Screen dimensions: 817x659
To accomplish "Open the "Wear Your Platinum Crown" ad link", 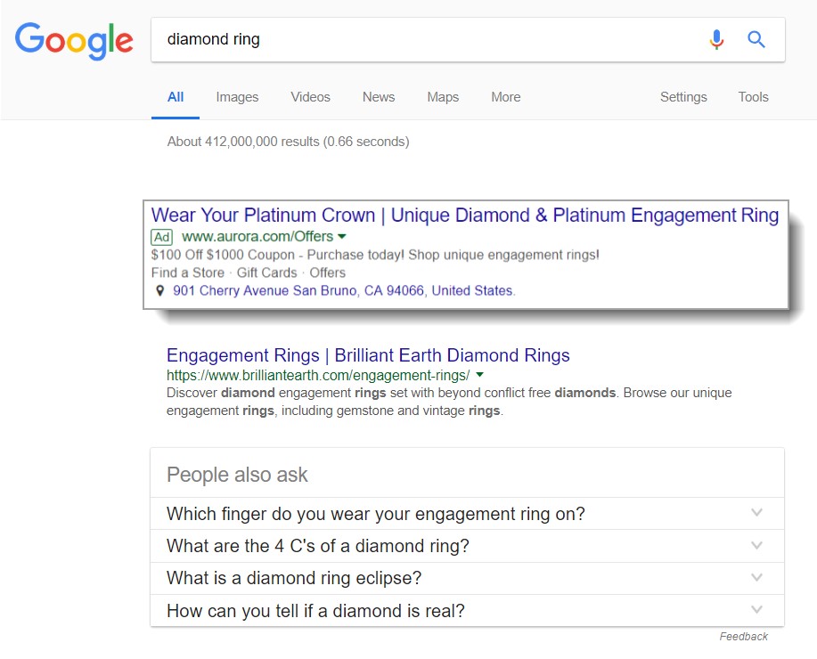I will click(464, 216).
